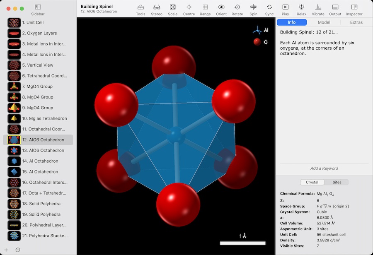Click the Add a Keyword field

coord(324,168)
